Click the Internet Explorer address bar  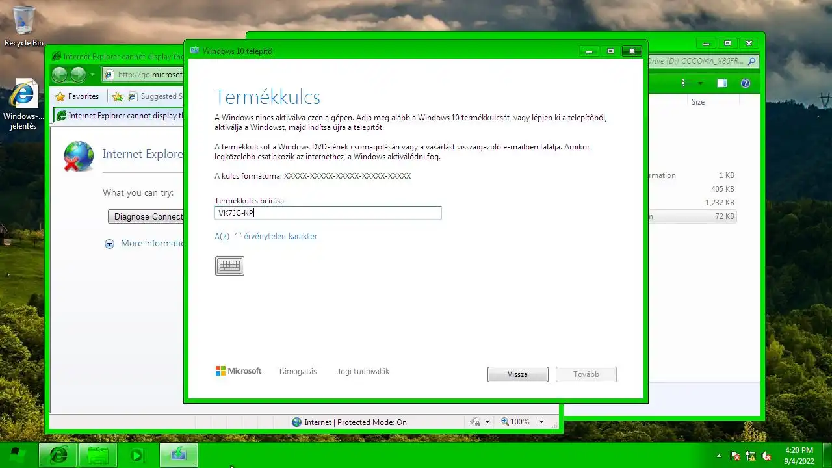coord(142,75)
